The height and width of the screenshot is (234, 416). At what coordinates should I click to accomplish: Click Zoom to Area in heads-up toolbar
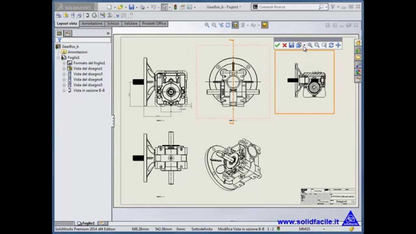point(214,25)
